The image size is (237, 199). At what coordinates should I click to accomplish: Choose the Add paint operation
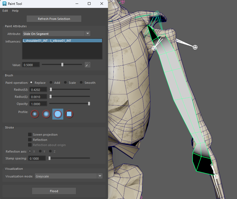51,83
